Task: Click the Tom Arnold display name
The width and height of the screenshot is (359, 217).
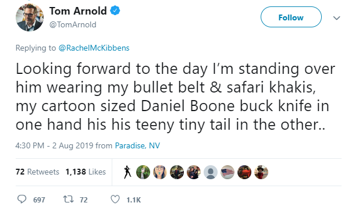Action: (x=78, y=10)
